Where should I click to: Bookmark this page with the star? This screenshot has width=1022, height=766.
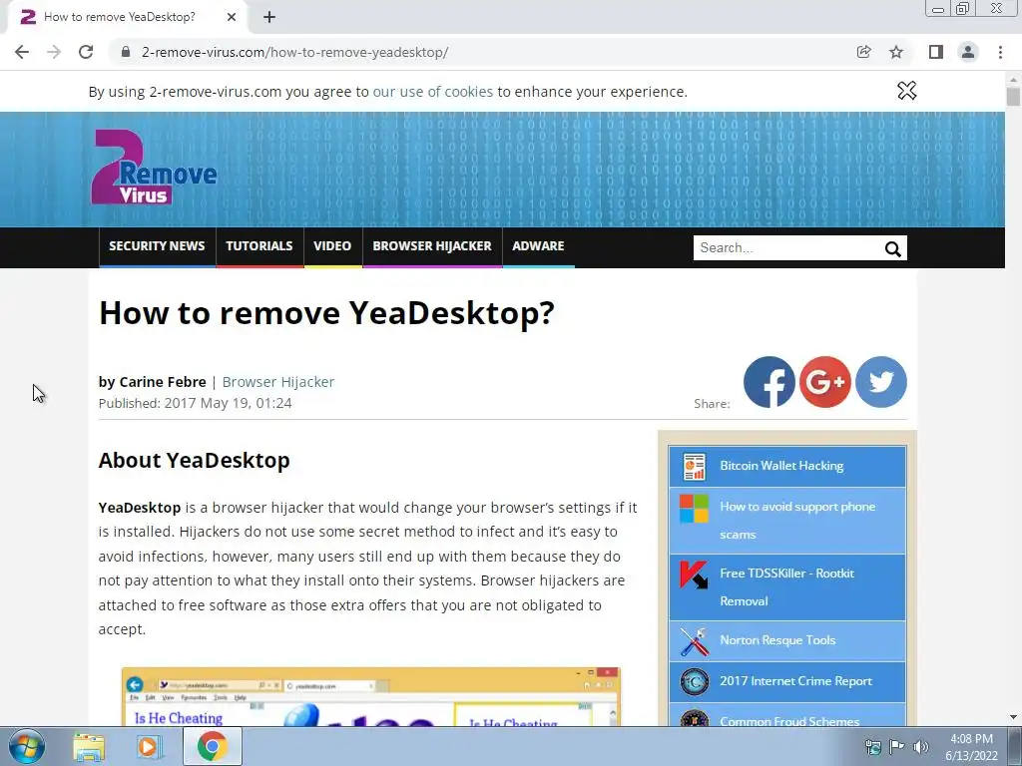click(896, 52)
